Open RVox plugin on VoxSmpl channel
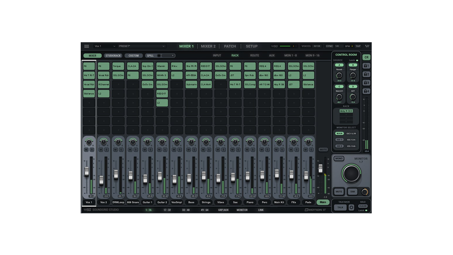Screen dimensions: 453x255 (177, 66)
